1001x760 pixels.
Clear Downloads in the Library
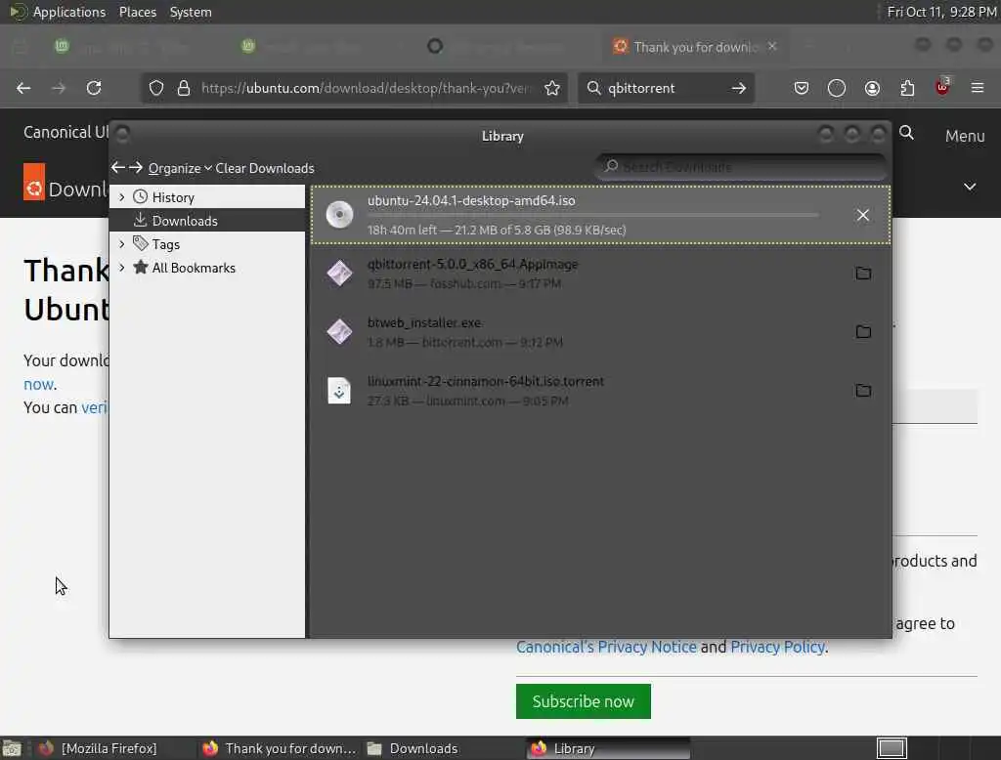[x=264, y=168]
